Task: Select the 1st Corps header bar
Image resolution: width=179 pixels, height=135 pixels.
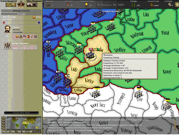Action: [x=21, y=14]
